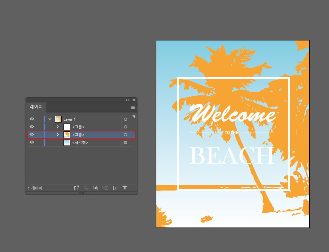Expand the white-thumbnail <그룹> chevron
Viewport: 329px width, 252px height.
point(58,127)
